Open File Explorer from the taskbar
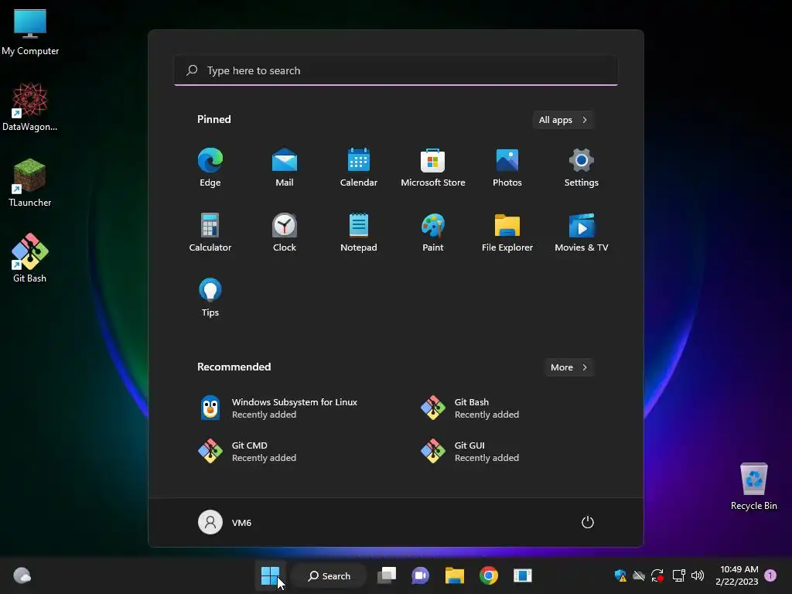Viewport: 792px width, 594px height. 455,575
